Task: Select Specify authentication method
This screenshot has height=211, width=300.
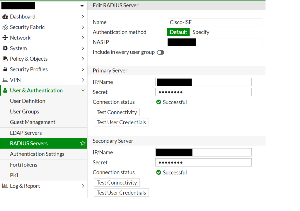Action: 201,32
